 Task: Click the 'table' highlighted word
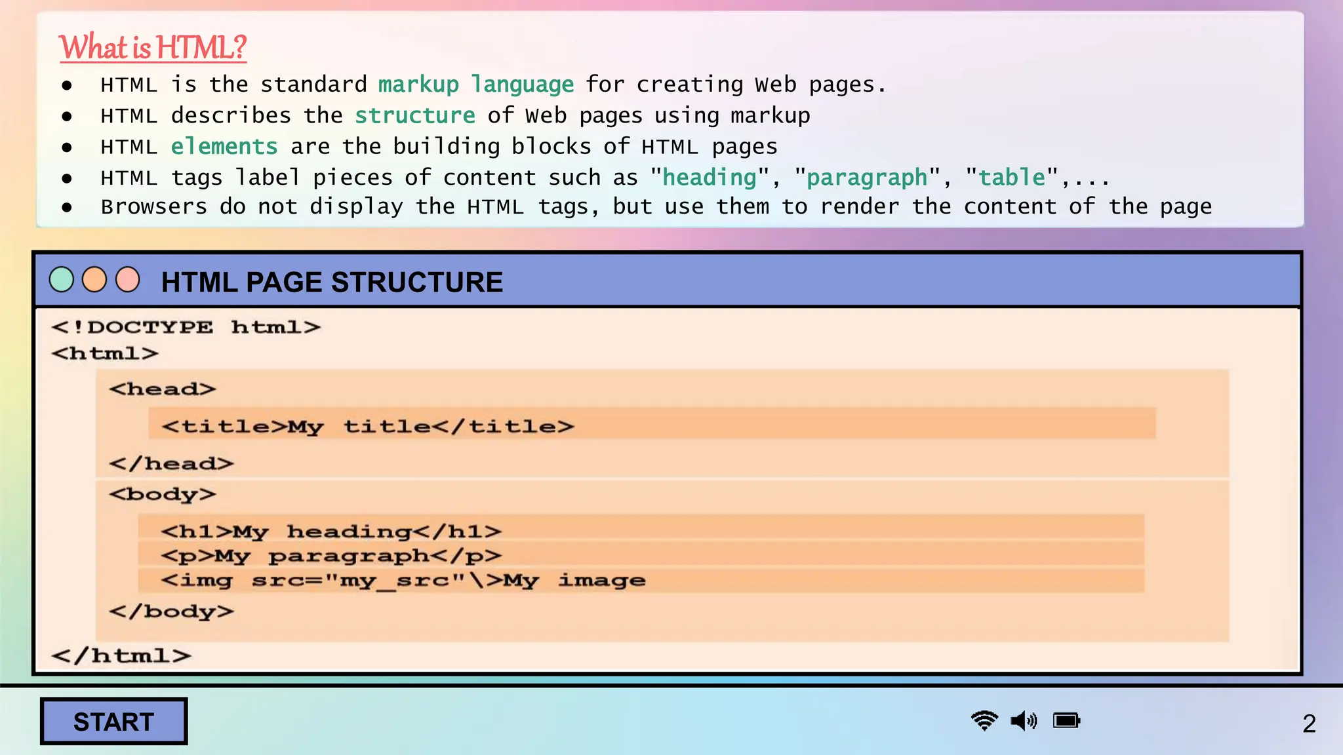1012,177
